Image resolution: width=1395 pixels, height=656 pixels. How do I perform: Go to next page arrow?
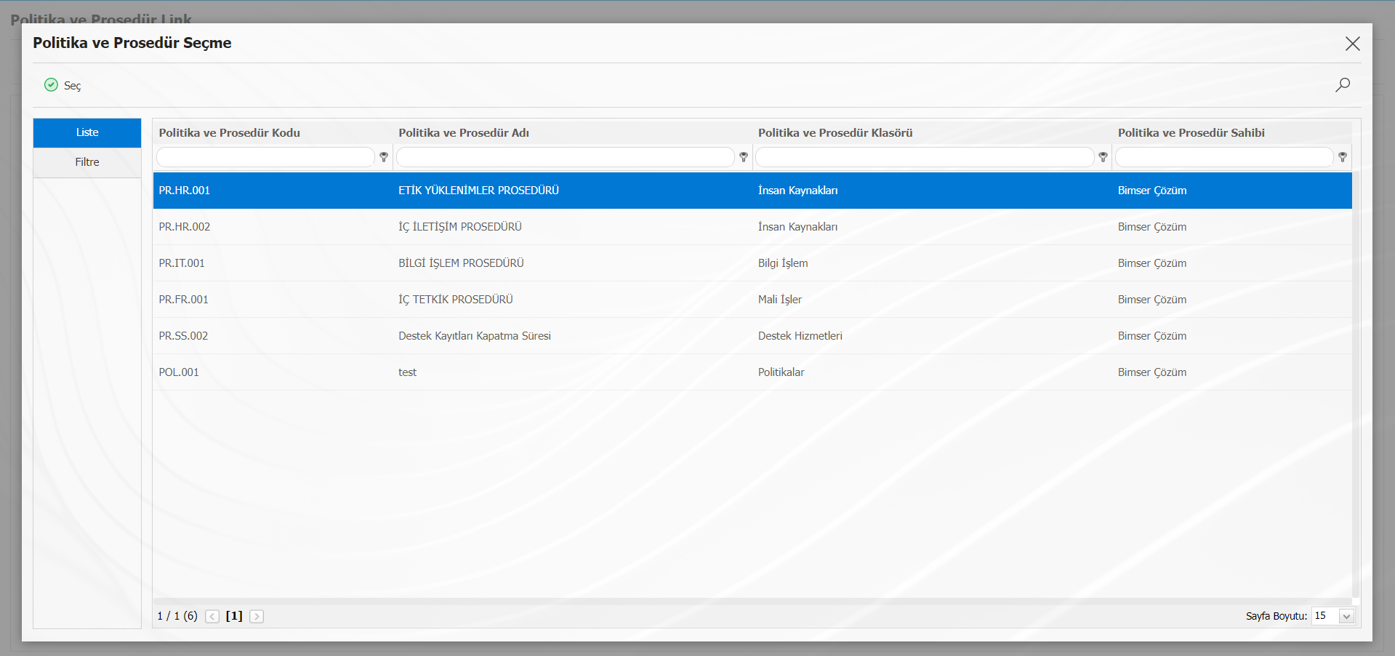tap(257, 617)
